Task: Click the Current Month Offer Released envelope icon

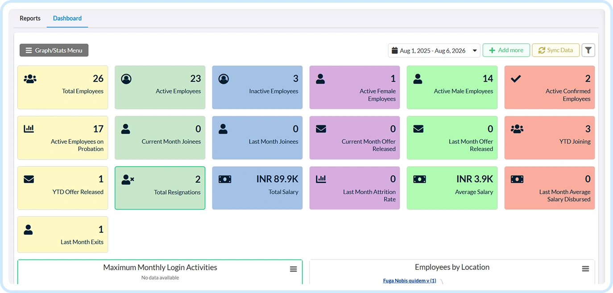Action: pyautogui.click(x=321, y=129)
